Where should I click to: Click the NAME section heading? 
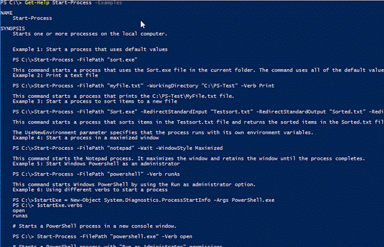click(7, 13)
